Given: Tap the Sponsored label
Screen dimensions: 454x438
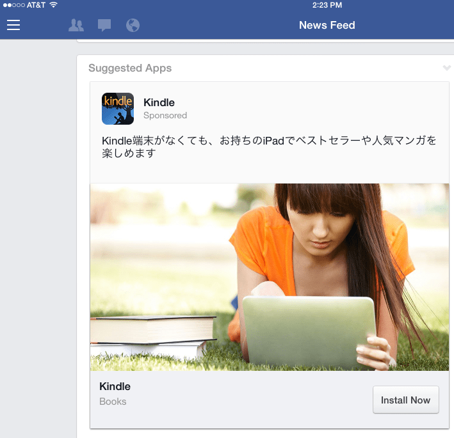Looking at the screenshot, I should tap(165, 115).
